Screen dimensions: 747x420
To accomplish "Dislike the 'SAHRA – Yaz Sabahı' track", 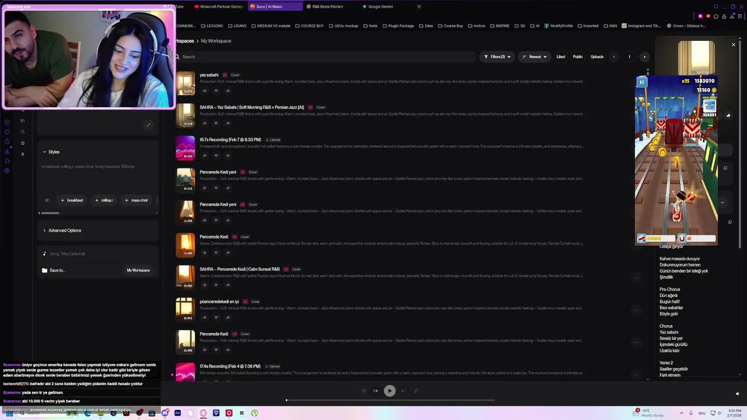I will [x=216, y=123].
